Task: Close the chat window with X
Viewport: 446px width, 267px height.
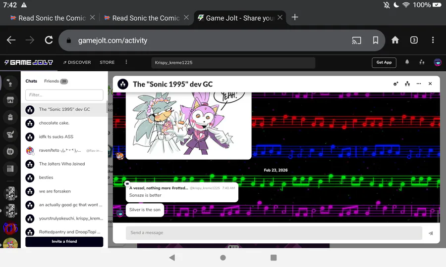Action: point(430,84)
